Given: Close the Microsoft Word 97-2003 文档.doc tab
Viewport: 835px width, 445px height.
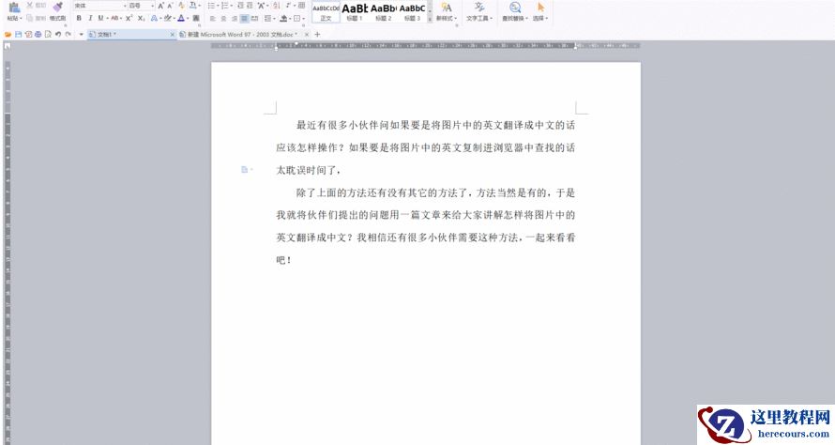Looking at the screenshot, I should coord(306,34).
